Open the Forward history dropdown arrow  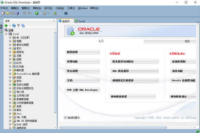point(49,13)
